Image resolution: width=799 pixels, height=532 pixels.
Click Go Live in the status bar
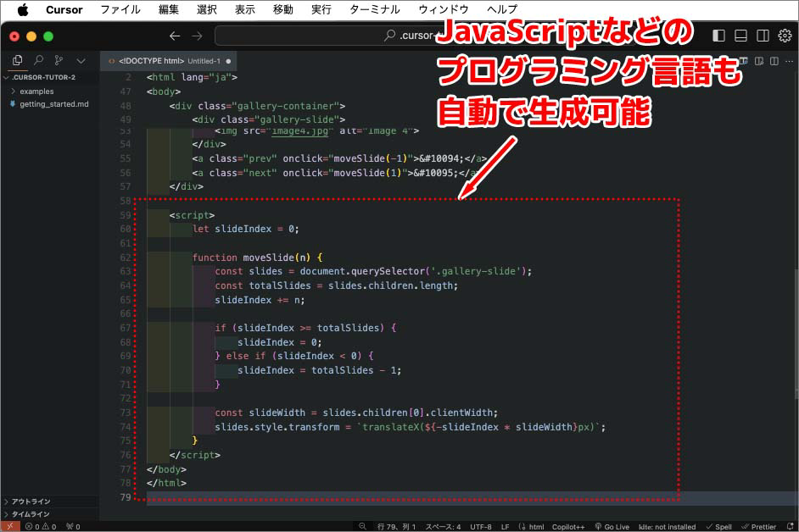(x=612, y=526)
